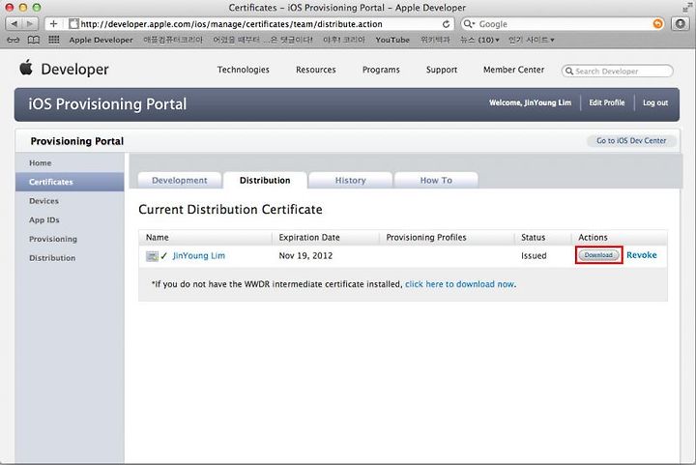Click Edit Profile in the portal header
Viewport: 696px width, 465px height.
(607, 102)
